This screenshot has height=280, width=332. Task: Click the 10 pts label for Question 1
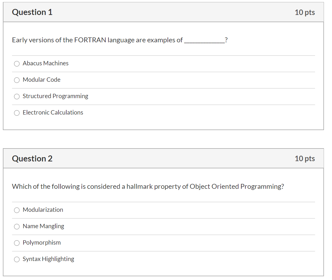coord(305,12)
